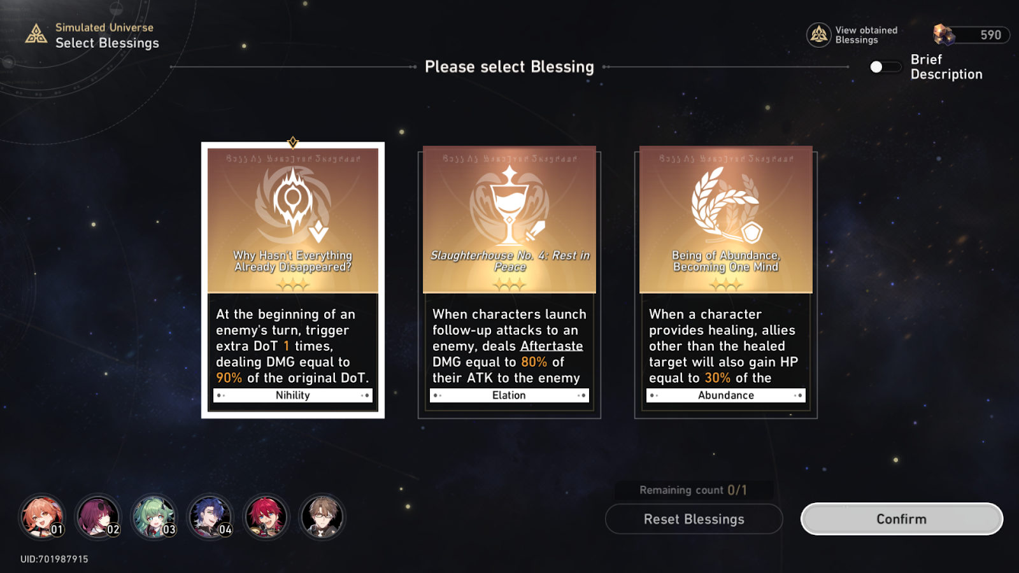
Task: Click the View obtained Blessings icon
Action: click(818, 35)
